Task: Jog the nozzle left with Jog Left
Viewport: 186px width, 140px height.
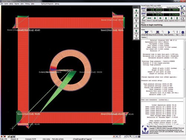Action: (x=155, y=19)
